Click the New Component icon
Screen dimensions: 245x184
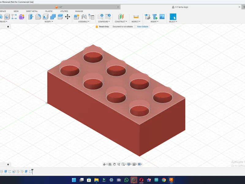pyautogui.click(x=77, y=17)
